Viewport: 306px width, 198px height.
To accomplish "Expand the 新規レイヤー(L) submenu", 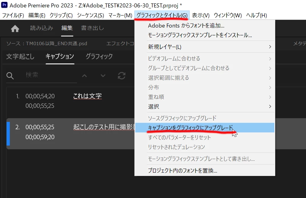I will [205, 47].
